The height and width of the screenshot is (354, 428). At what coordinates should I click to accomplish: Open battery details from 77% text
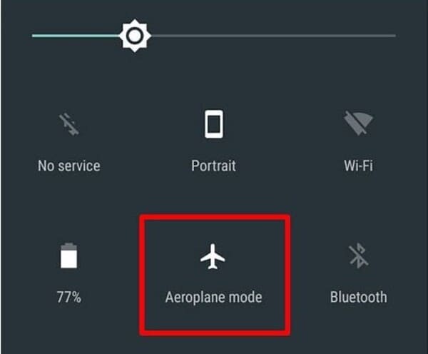[x=68, y=297]
